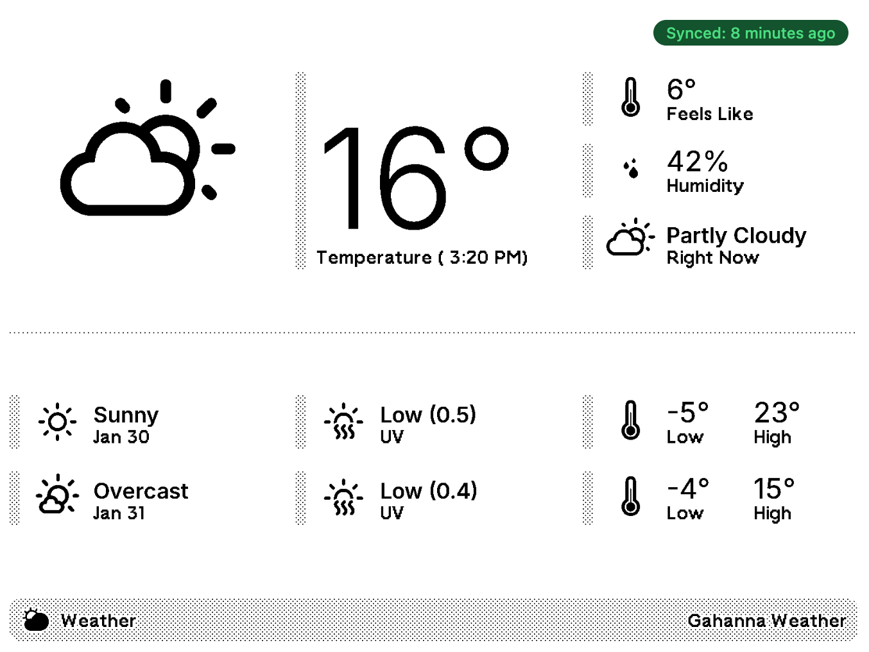
Task: Click the humidity droplets icon
Action: (632, 169)
